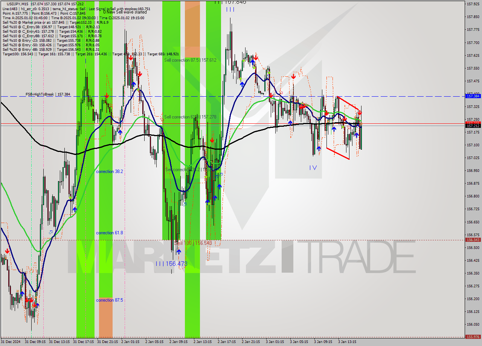This screenshot has width=482, height=346.
Task: Click the IV wave label
Action: pos(313,168)
